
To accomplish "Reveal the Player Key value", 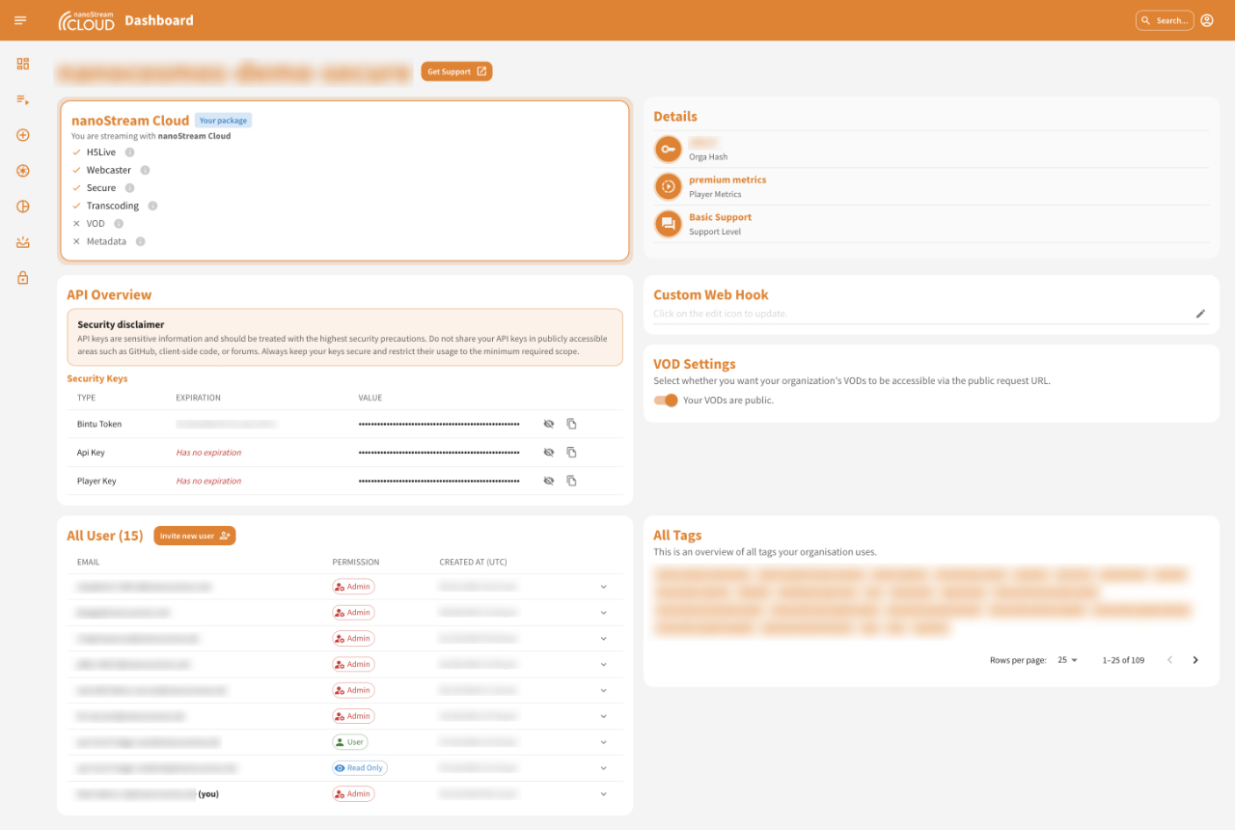I will click(549, 481).
